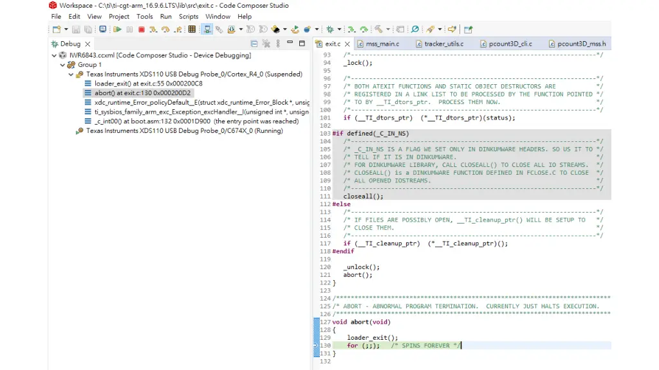Click the yellow arrow Next Annotation icon
659x370 pixels.
coord(452,30)
